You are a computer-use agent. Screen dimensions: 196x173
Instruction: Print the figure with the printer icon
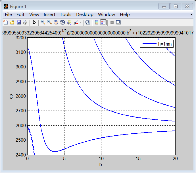(25, 22)
